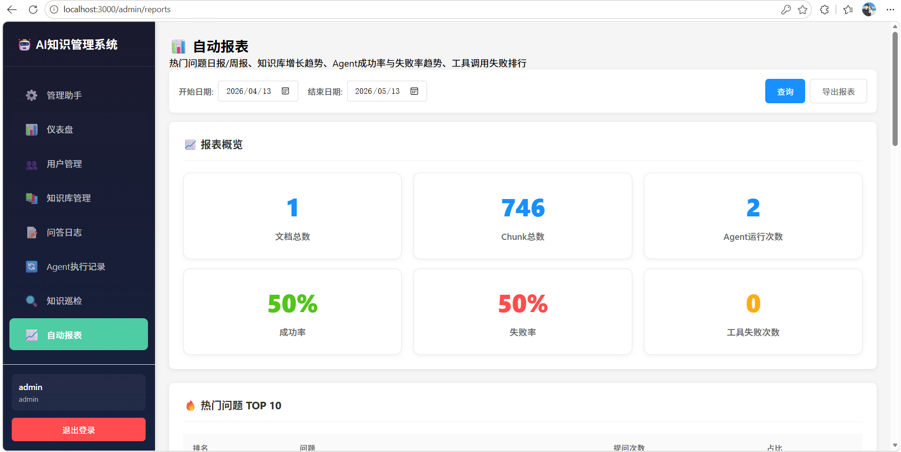Open 知识库管理 from the sidebar
Viewport: 901px width, 452px height.
click(78, 198)
